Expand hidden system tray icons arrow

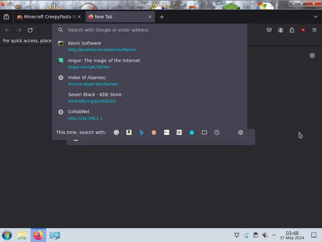(x=274, y=235)
